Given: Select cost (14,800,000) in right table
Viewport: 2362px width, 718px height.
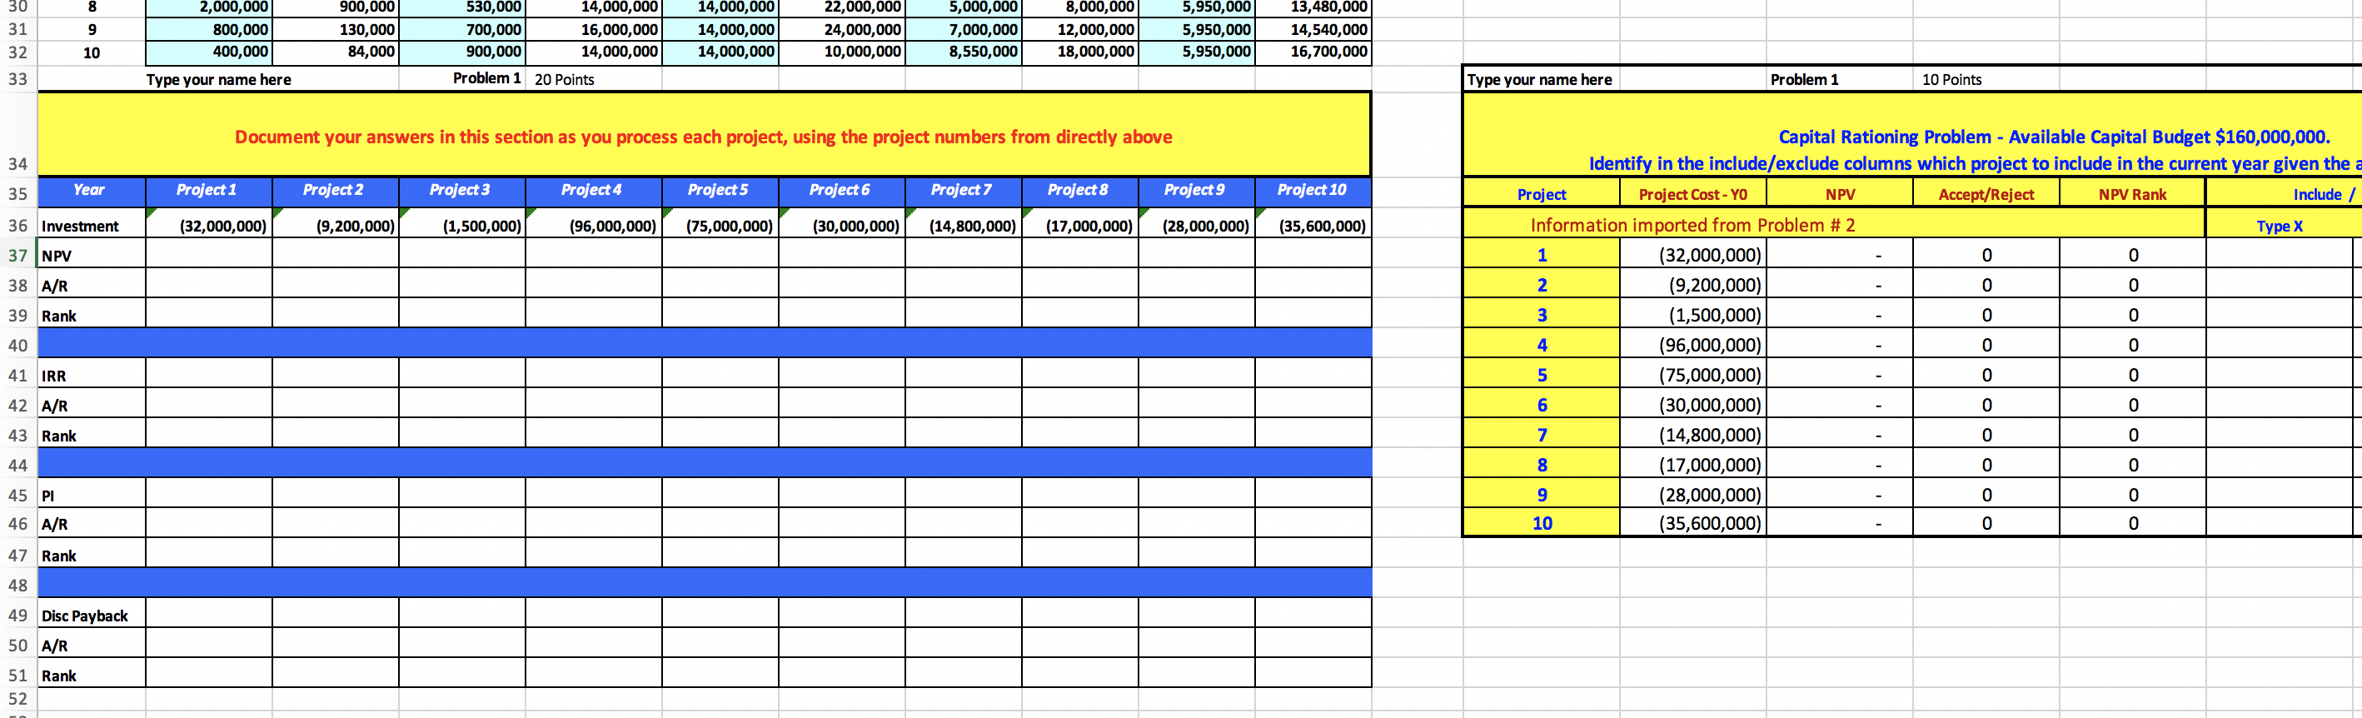Looking at the screenshot, I should (x=1692, y=435).
